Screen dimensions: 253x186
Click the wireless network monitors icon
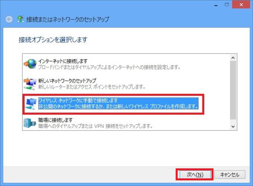click(30, 103)
